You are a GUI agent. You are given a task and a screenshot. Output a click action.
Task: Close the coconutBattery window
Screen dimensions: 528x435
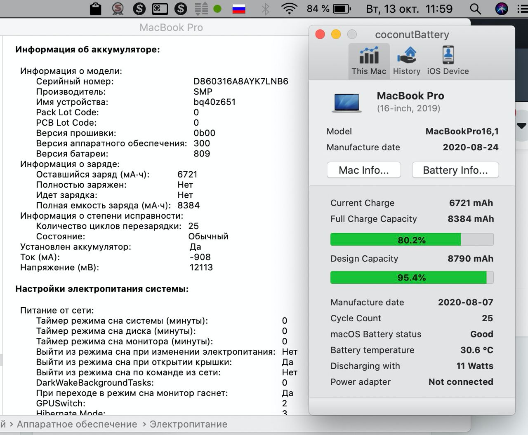pyautogui.click(x=320, y=35)
